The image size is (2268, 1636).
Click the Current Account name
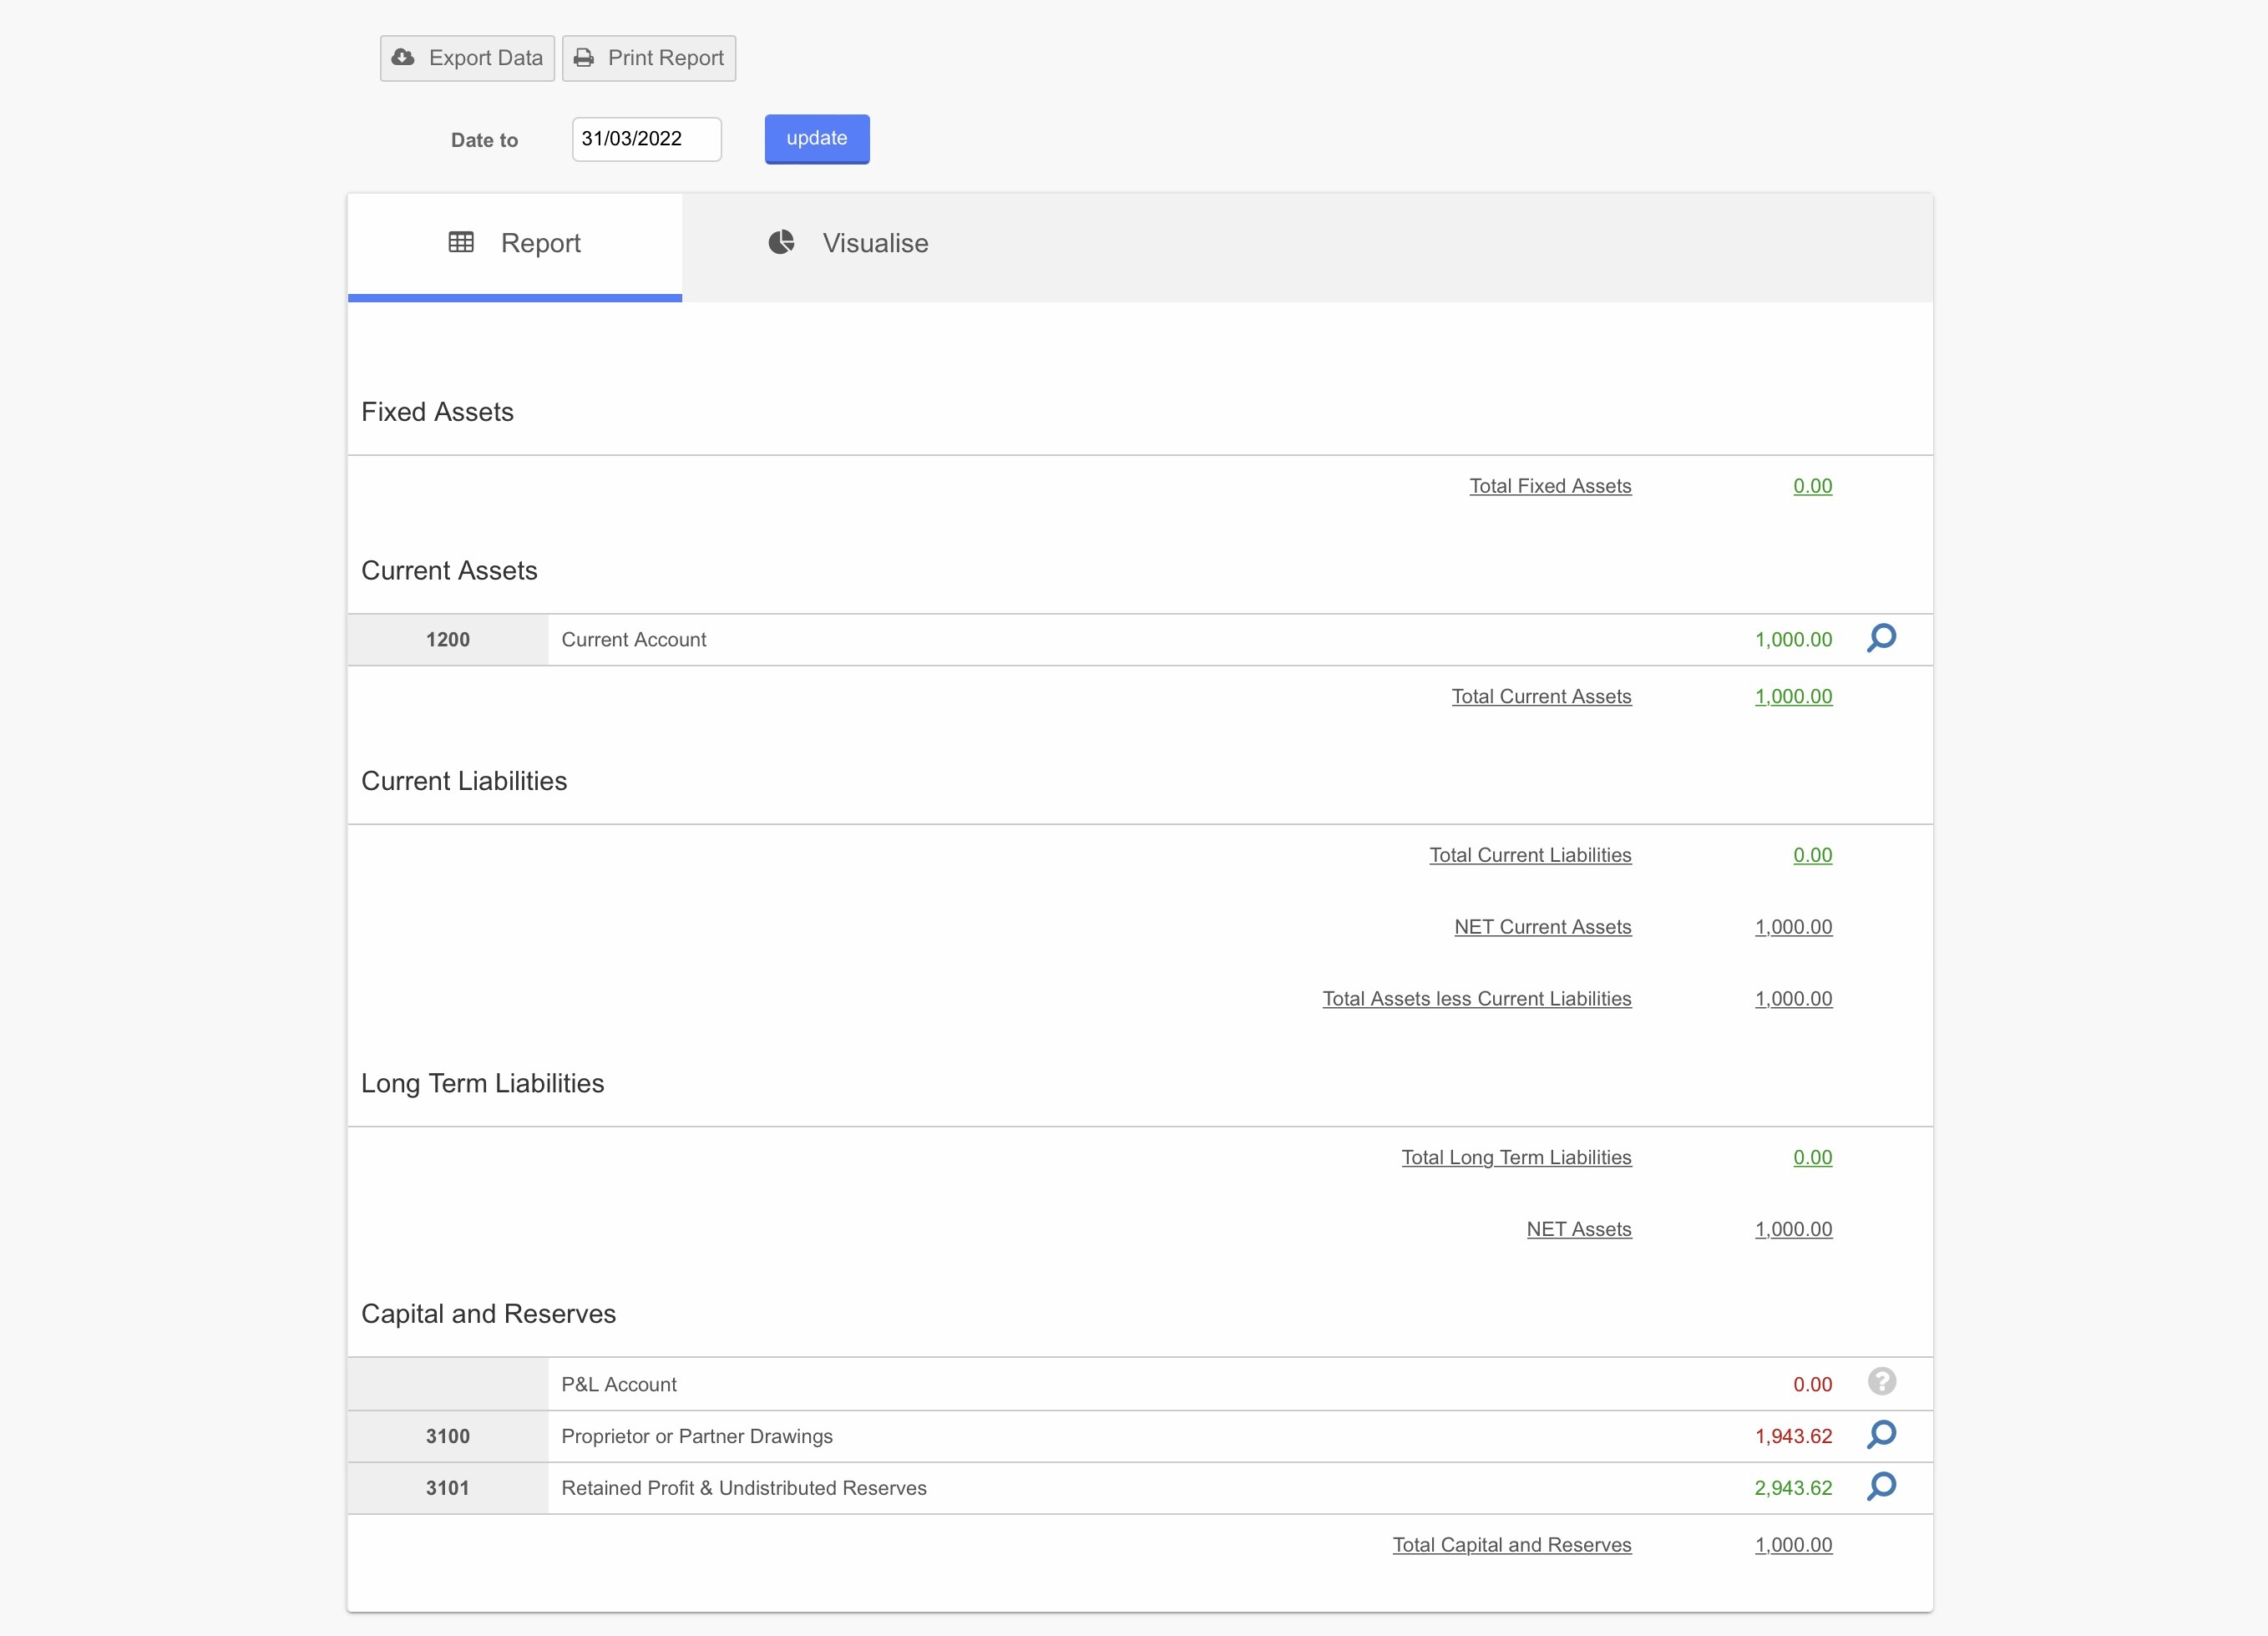[634, 640]
